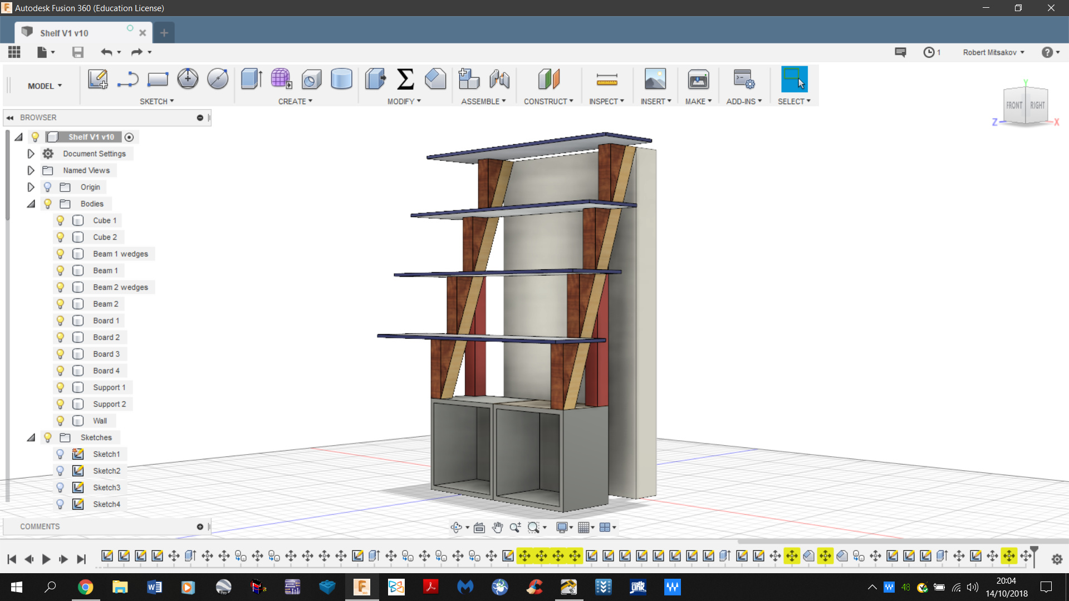
Task: Click the Create Sketch tool icon
Action: pyautogui.click(x=98, y=79)
